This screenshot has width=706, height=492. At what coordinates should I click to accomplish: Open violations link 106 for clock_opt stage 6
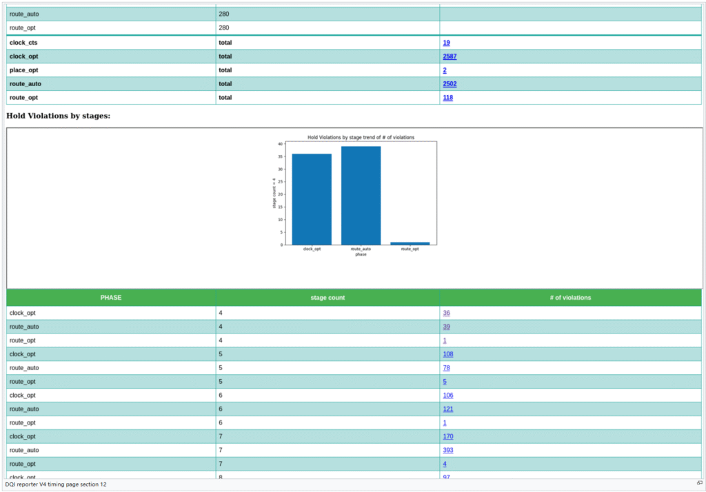click(x=448, y=396)
